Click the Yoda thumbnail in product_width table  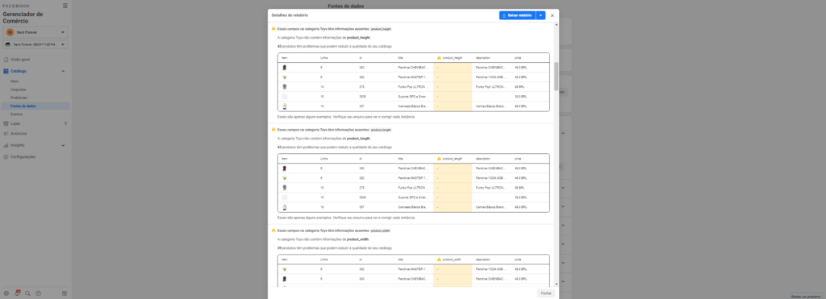point(285,269)
